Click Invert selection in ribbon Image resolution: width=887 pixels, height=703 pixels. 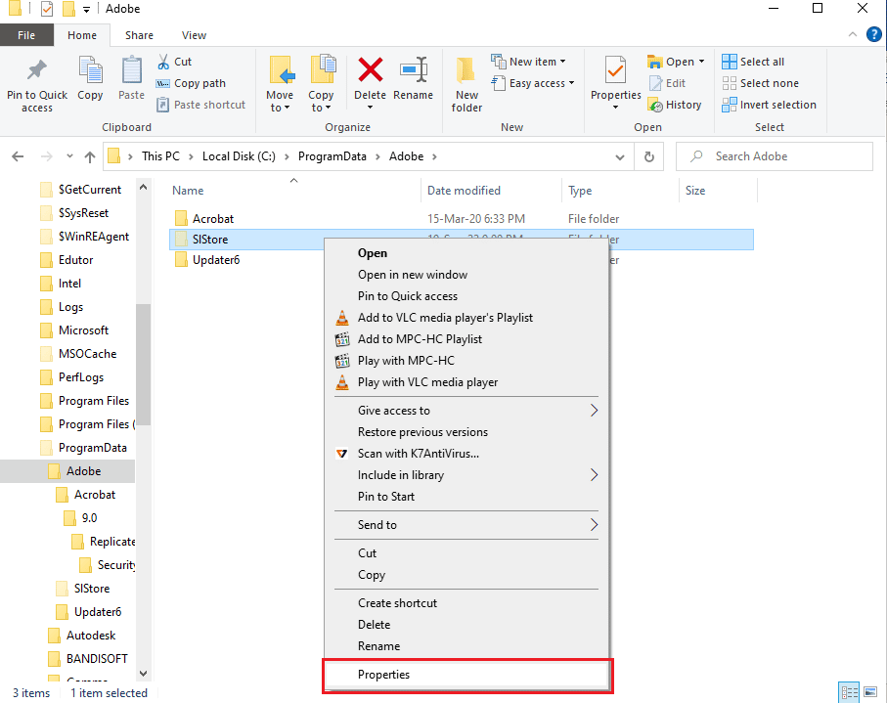tap(770, 105)
